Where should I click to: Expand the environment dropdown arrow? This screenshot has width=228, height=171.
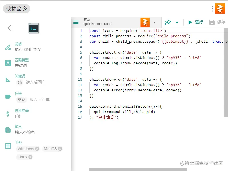154,22
